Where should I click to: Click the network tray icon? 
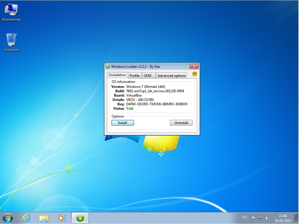click(261, 218)
